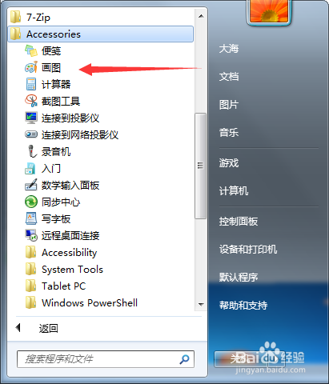Open 设备和打印机 menu entry

248,250
